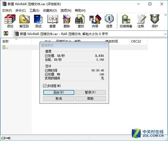Minimize the WinRAR window
Viewport: 168px width, 141px height.
[x=138, y=4]
